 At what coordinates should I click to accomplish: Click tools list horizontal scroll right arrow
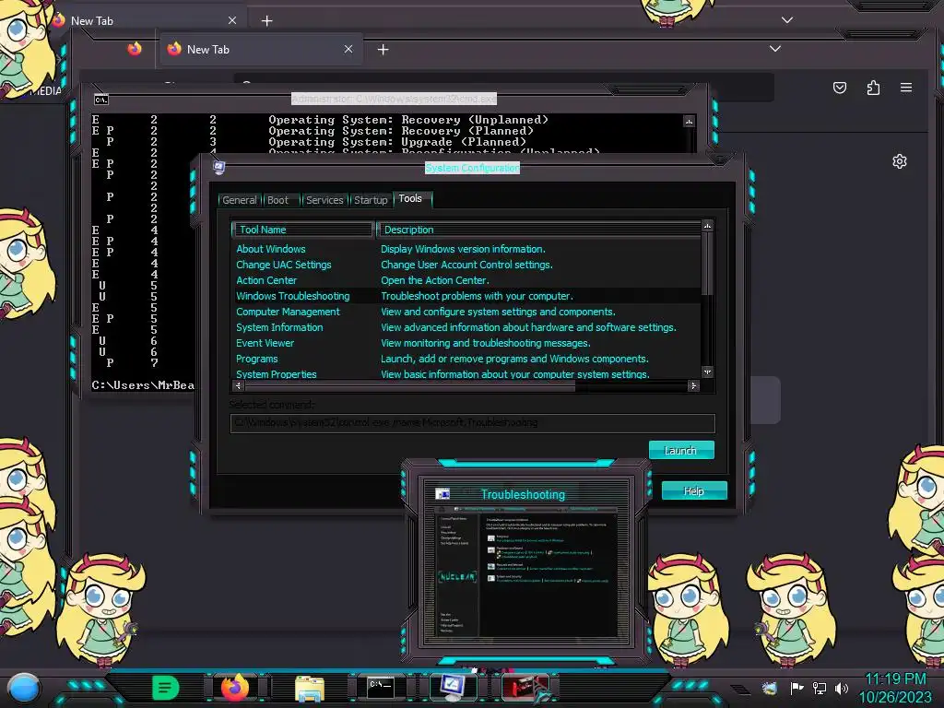(693, 386)
